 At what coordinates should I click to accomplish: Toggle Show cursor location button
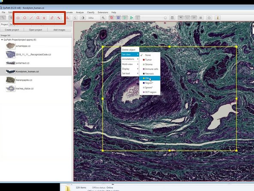pyautogui.click(x=187, y=18)
